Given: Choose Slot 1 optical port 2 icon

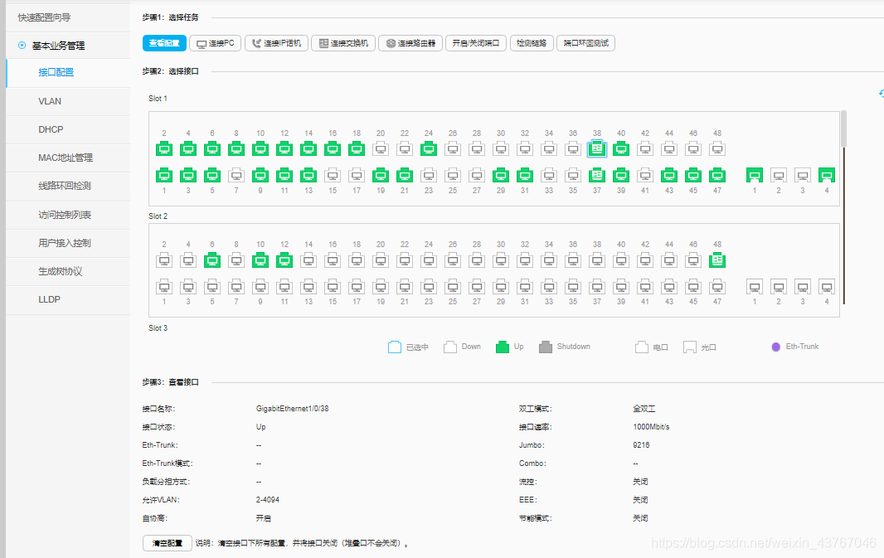Looking at the screenshot, I should coord(779,175).
